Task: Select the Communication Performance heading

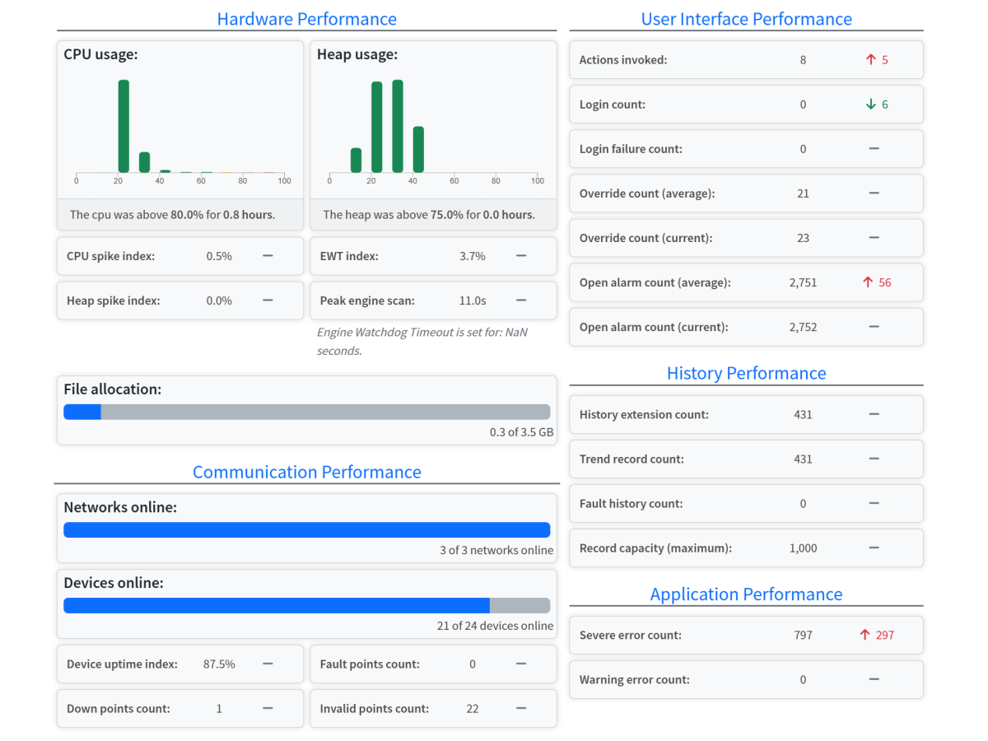Action: pyautogui.click(x=306, y=472)
